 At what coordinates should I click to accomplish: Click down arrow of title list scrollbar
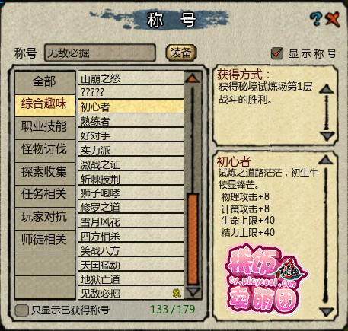[x=193, y=291]
